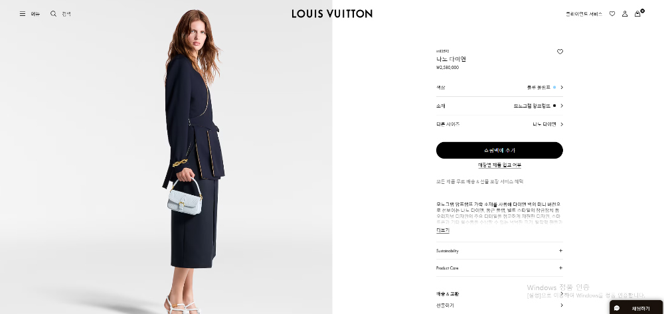This screenshot has width=664, height=314.
Task: Open the live chat bubble icon
Action: [617, 308]
